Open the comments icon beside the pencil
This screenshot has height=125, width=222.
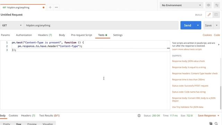(x=216, y=15)
